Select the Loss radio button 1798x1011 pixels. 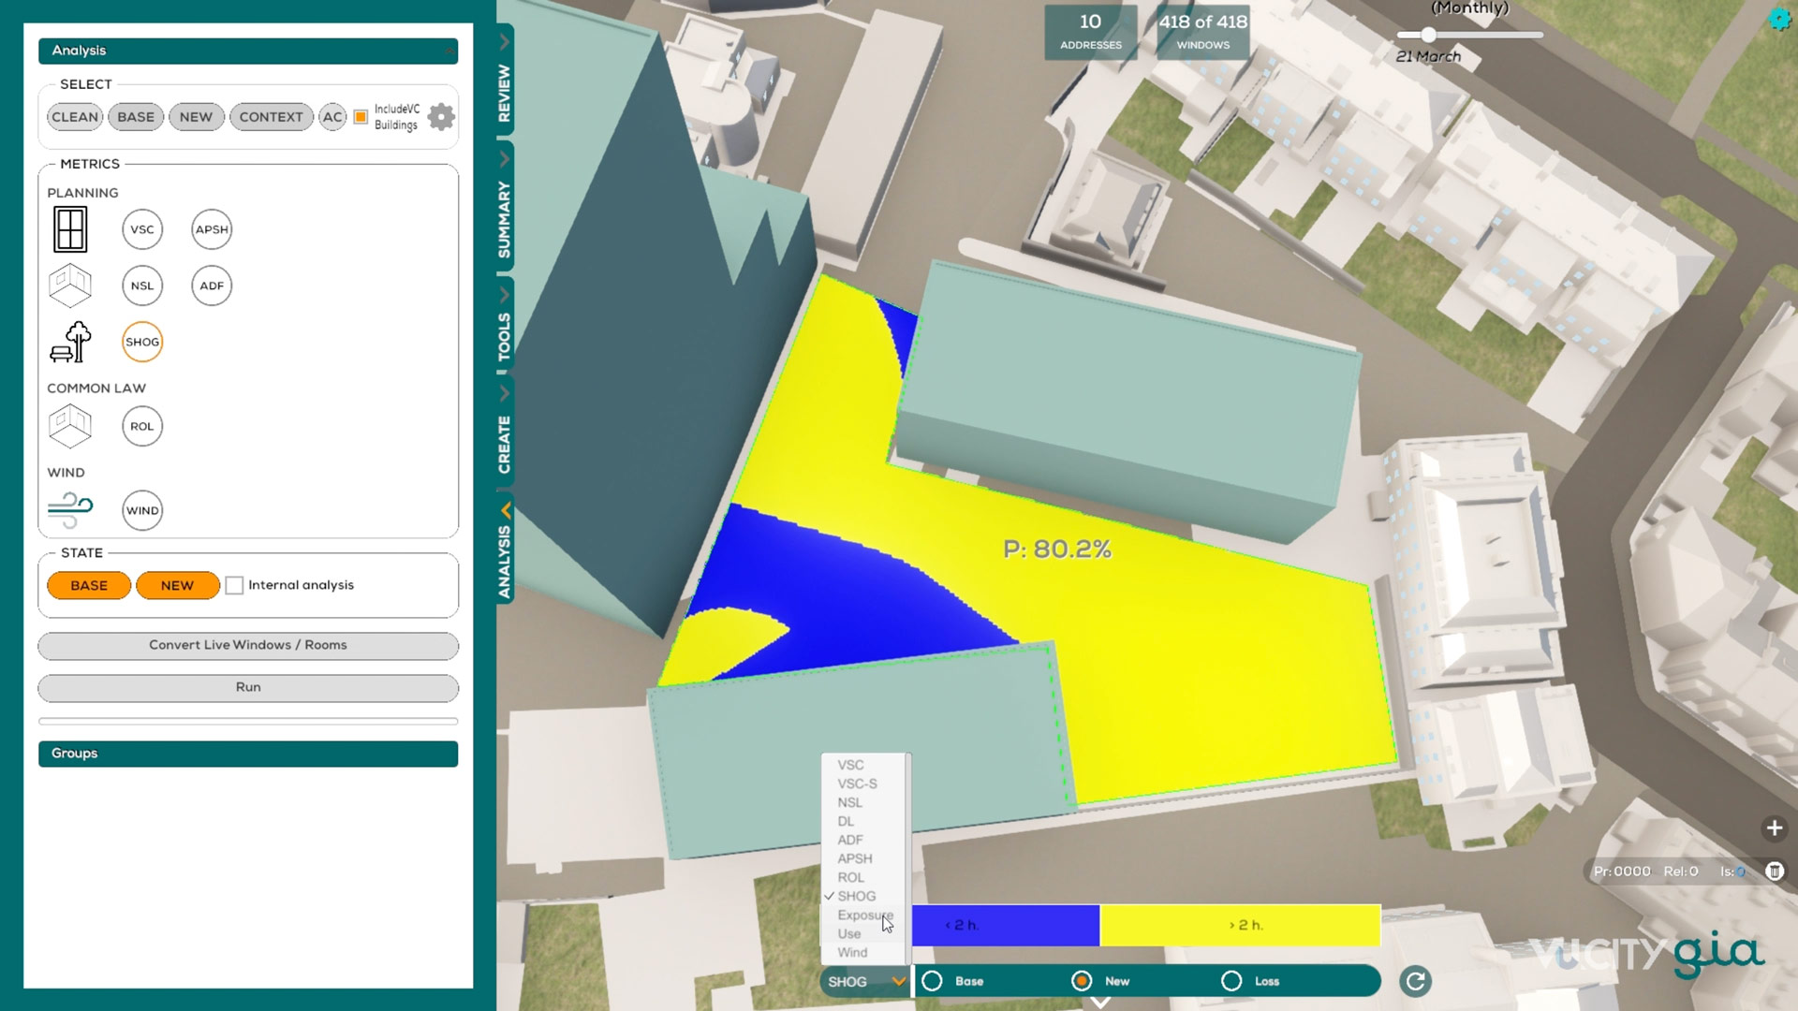pyautogui.click(x=1231, y=981)
